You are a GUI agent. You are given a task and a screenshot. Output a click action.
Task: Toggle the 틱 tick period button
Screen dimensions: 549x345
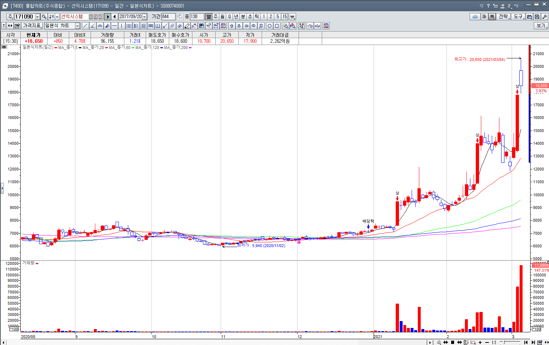click(x=257, y=17)
